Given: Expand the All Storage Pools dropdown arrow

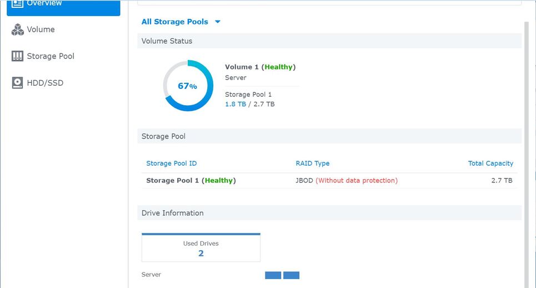Looking at the screenshot, I should point(218,22).
